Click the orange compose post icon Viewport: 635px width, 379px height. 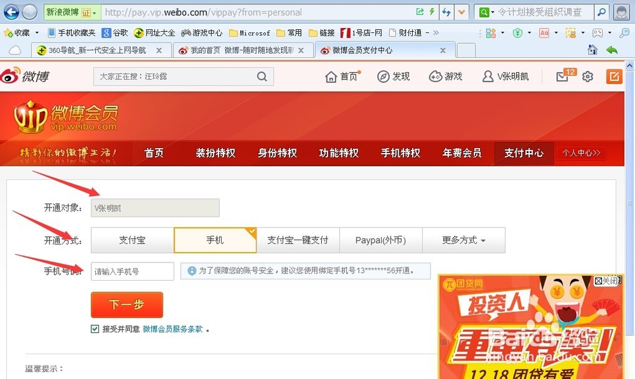click(614, 77)
